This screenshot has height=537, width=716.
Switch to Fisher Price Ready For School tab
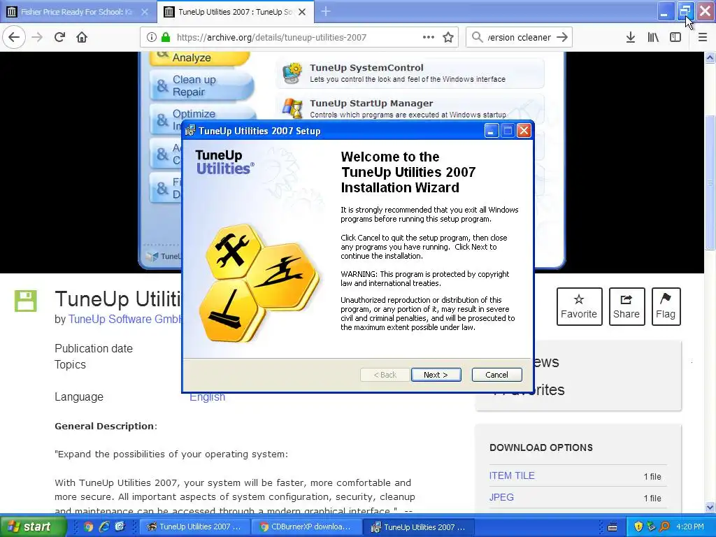pos(77,12)
